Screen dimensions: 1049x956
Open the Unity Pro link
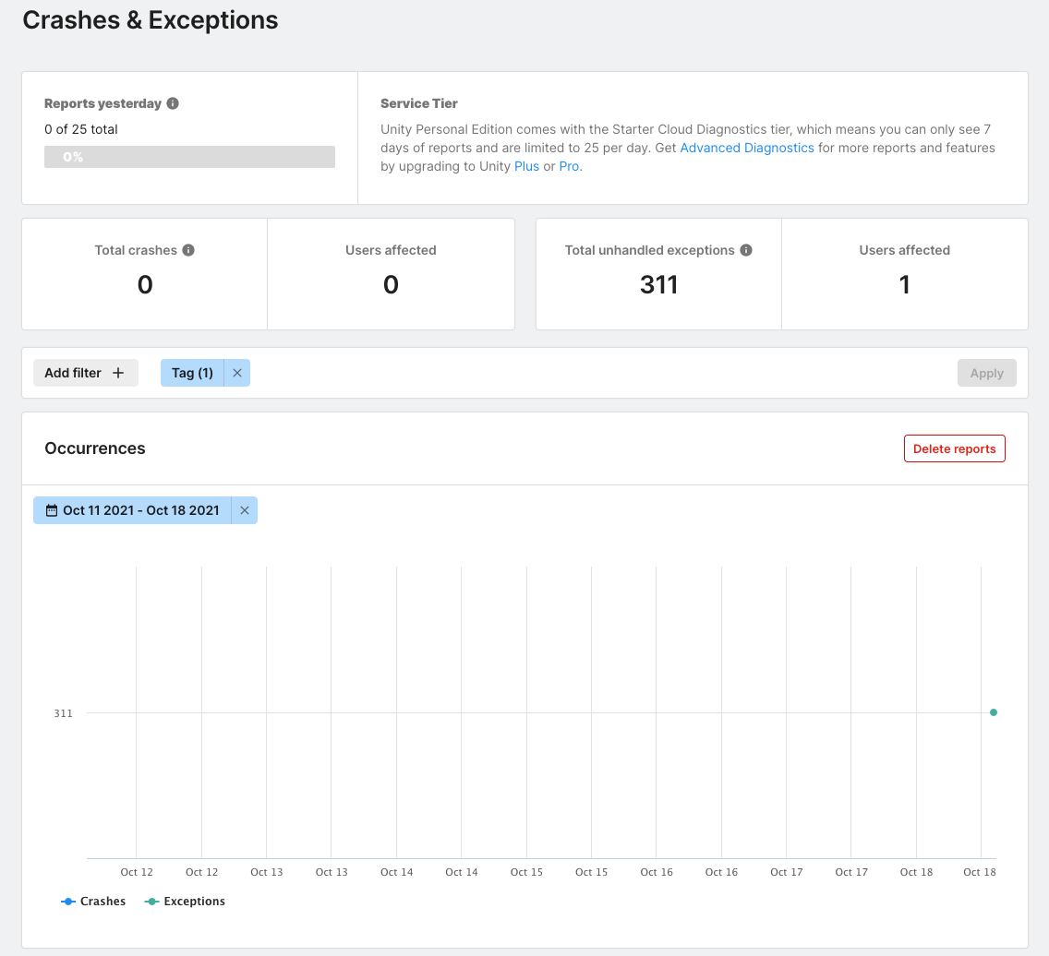(x=569, y=166)
